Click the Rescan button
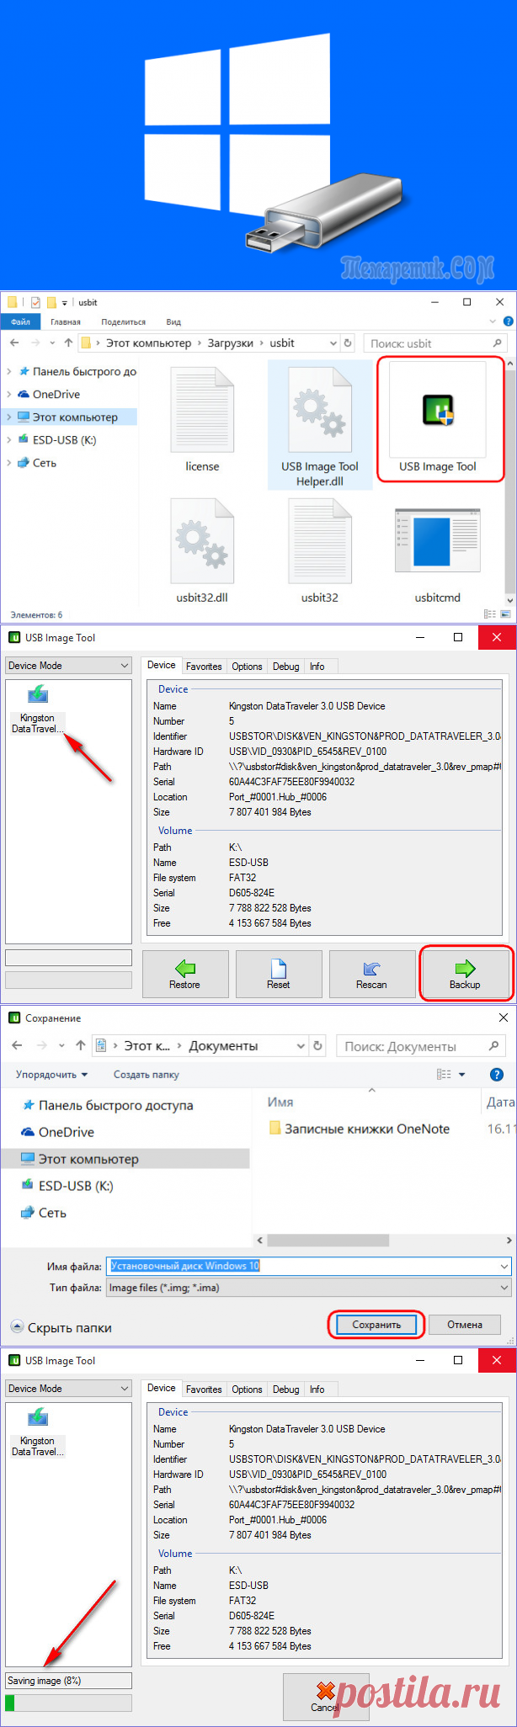Screen dimensions: 517x1727 (x=372, y=974)
